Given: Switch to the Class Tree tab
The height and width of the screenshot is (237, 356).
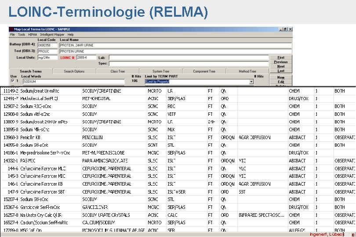Looking at the screenshot, I should (118, 71).
